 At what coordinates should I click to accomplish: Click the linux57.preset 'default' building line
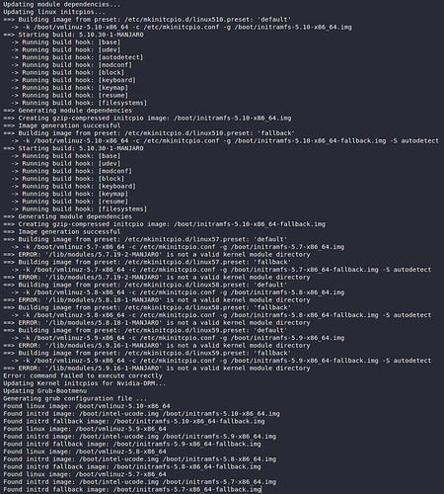tap(145, 239)
